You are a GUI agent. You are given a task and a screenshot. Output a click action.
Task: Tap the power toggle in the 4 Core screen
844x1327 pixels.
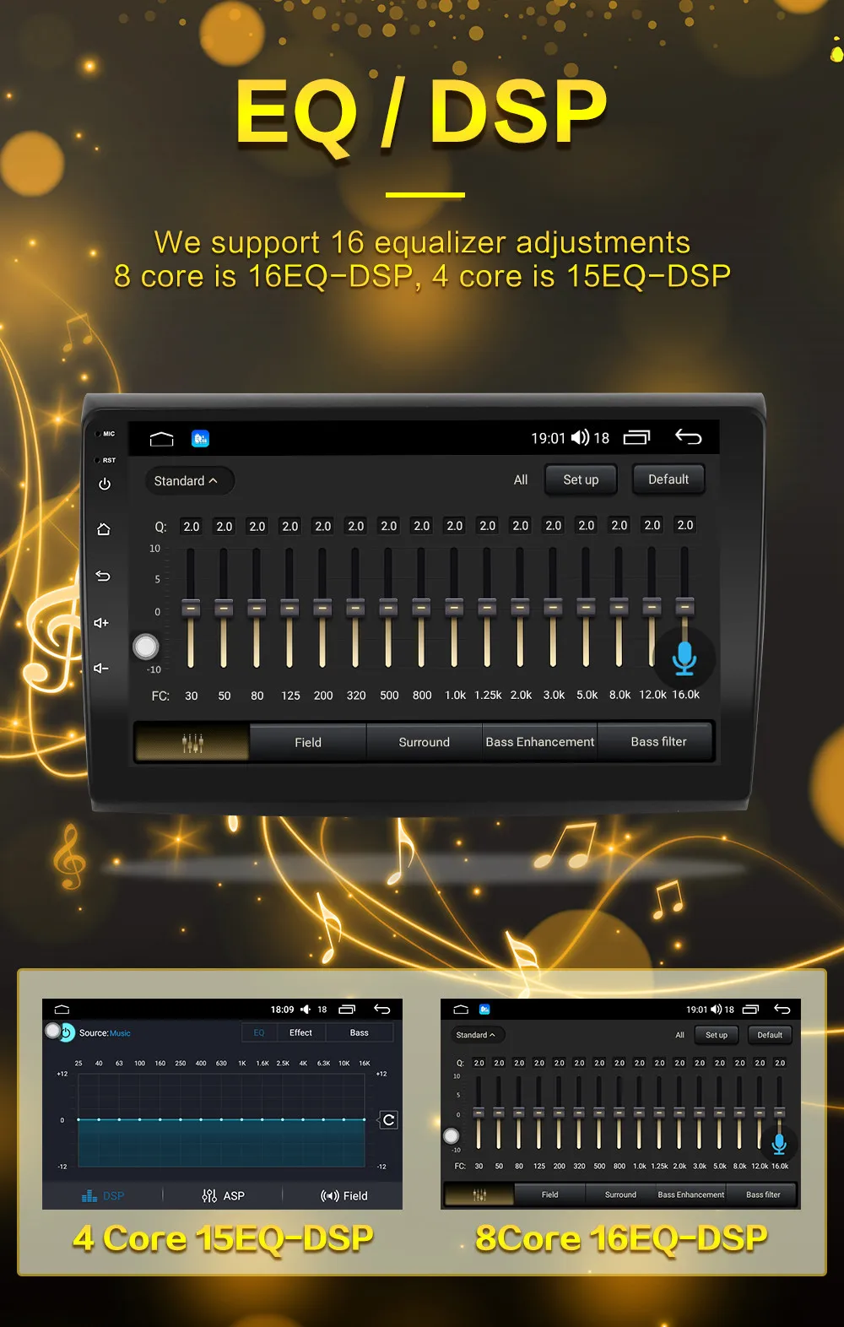tap(67, 1032)
